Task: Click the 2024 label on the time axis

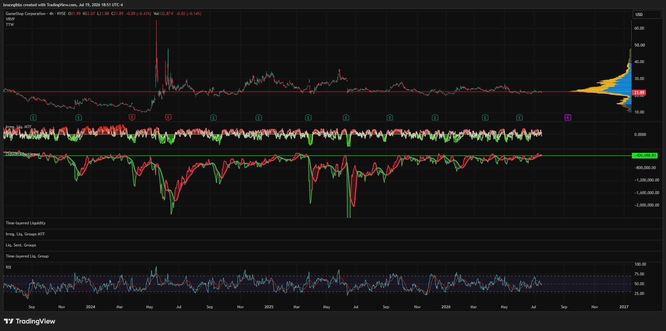Action: click(90, 307)
